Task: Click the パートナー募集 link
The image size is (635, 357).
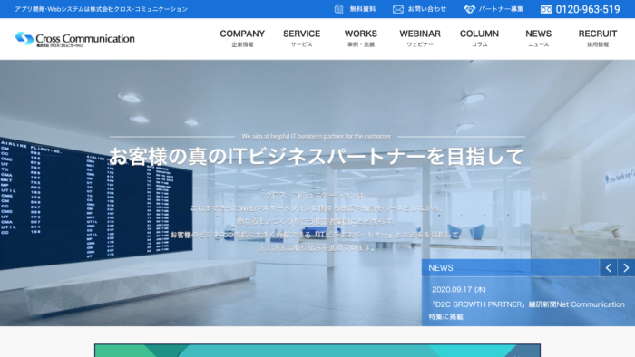Action: tap(501, 9)
